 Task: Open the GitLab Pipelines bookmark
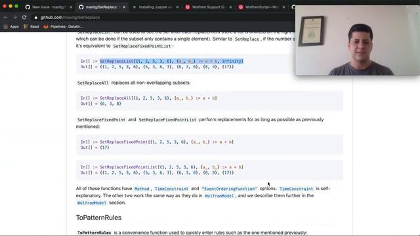(63, 27)
